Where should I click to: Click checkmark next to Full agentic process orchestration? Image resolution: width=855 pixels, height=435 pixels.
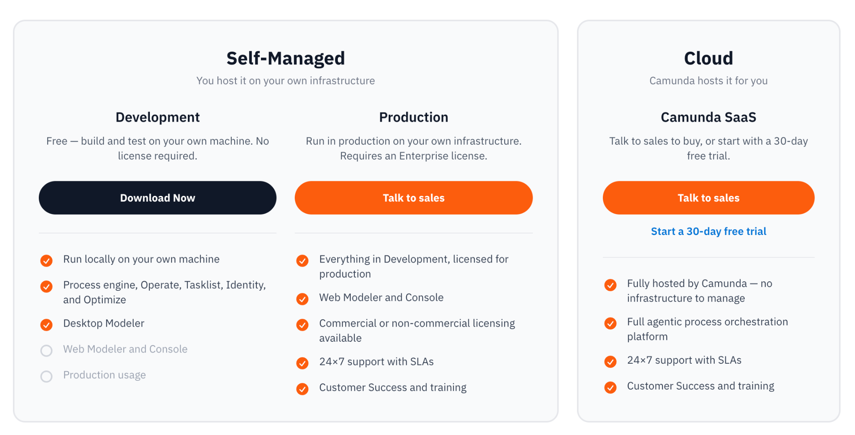click(610, 323)
